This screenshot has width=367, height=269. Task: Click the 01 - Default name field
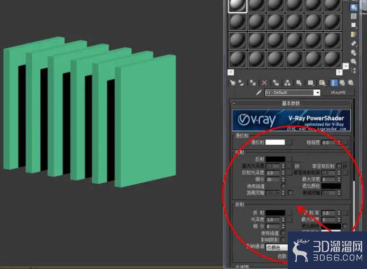pyautogui.click(x=289, y=93)
